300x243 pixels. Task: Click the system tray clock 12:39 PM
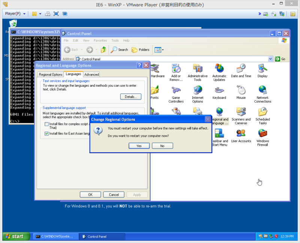pos(287,237)
